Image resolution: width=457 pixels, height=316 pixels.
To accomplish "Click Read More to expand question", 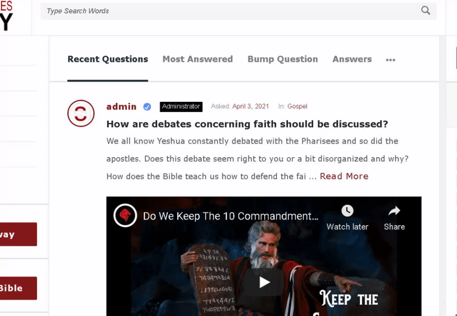I will point(344,176).
